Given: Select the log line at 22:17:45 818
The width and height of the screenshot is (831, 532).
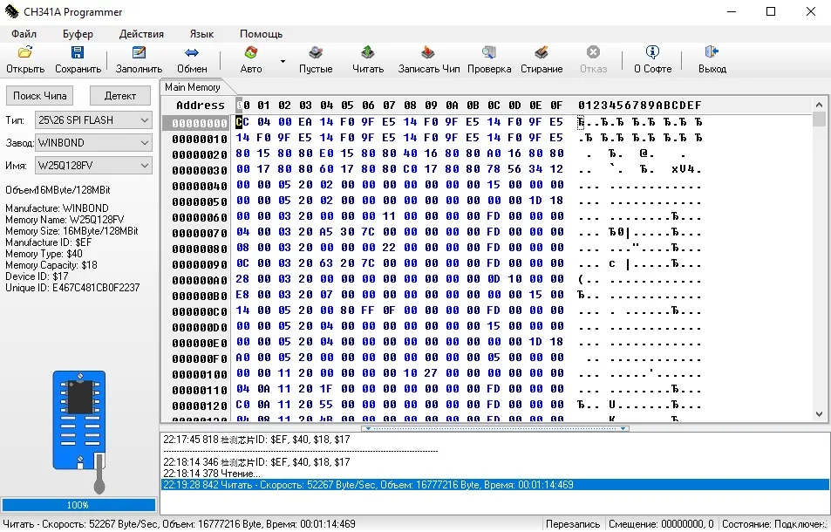Looking at the screenshot, I should point(256,440).
